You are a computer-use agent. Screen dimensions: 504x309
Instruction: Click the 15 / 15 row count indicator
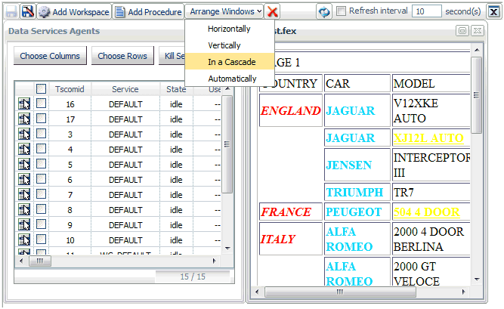[x=193, y=277]
